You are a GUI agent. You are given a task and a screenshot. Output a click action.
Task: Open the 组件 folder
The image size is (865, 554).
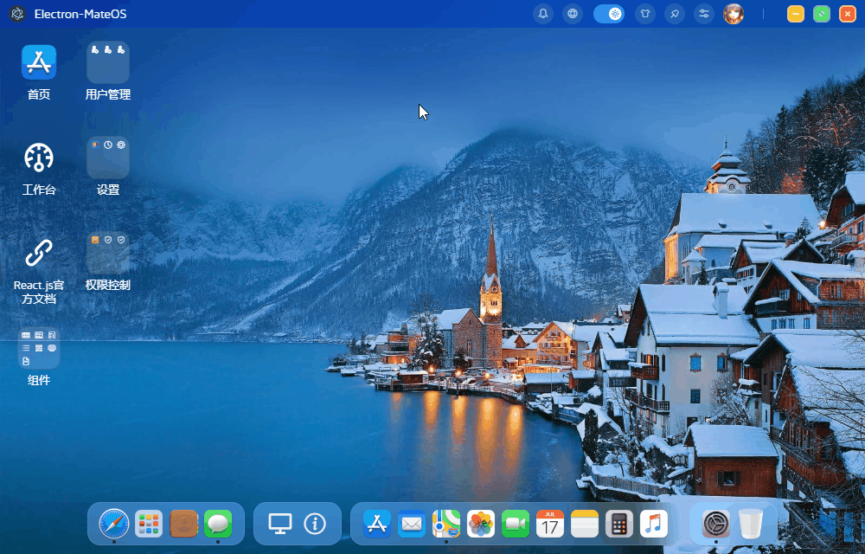(x=39, y=348)
